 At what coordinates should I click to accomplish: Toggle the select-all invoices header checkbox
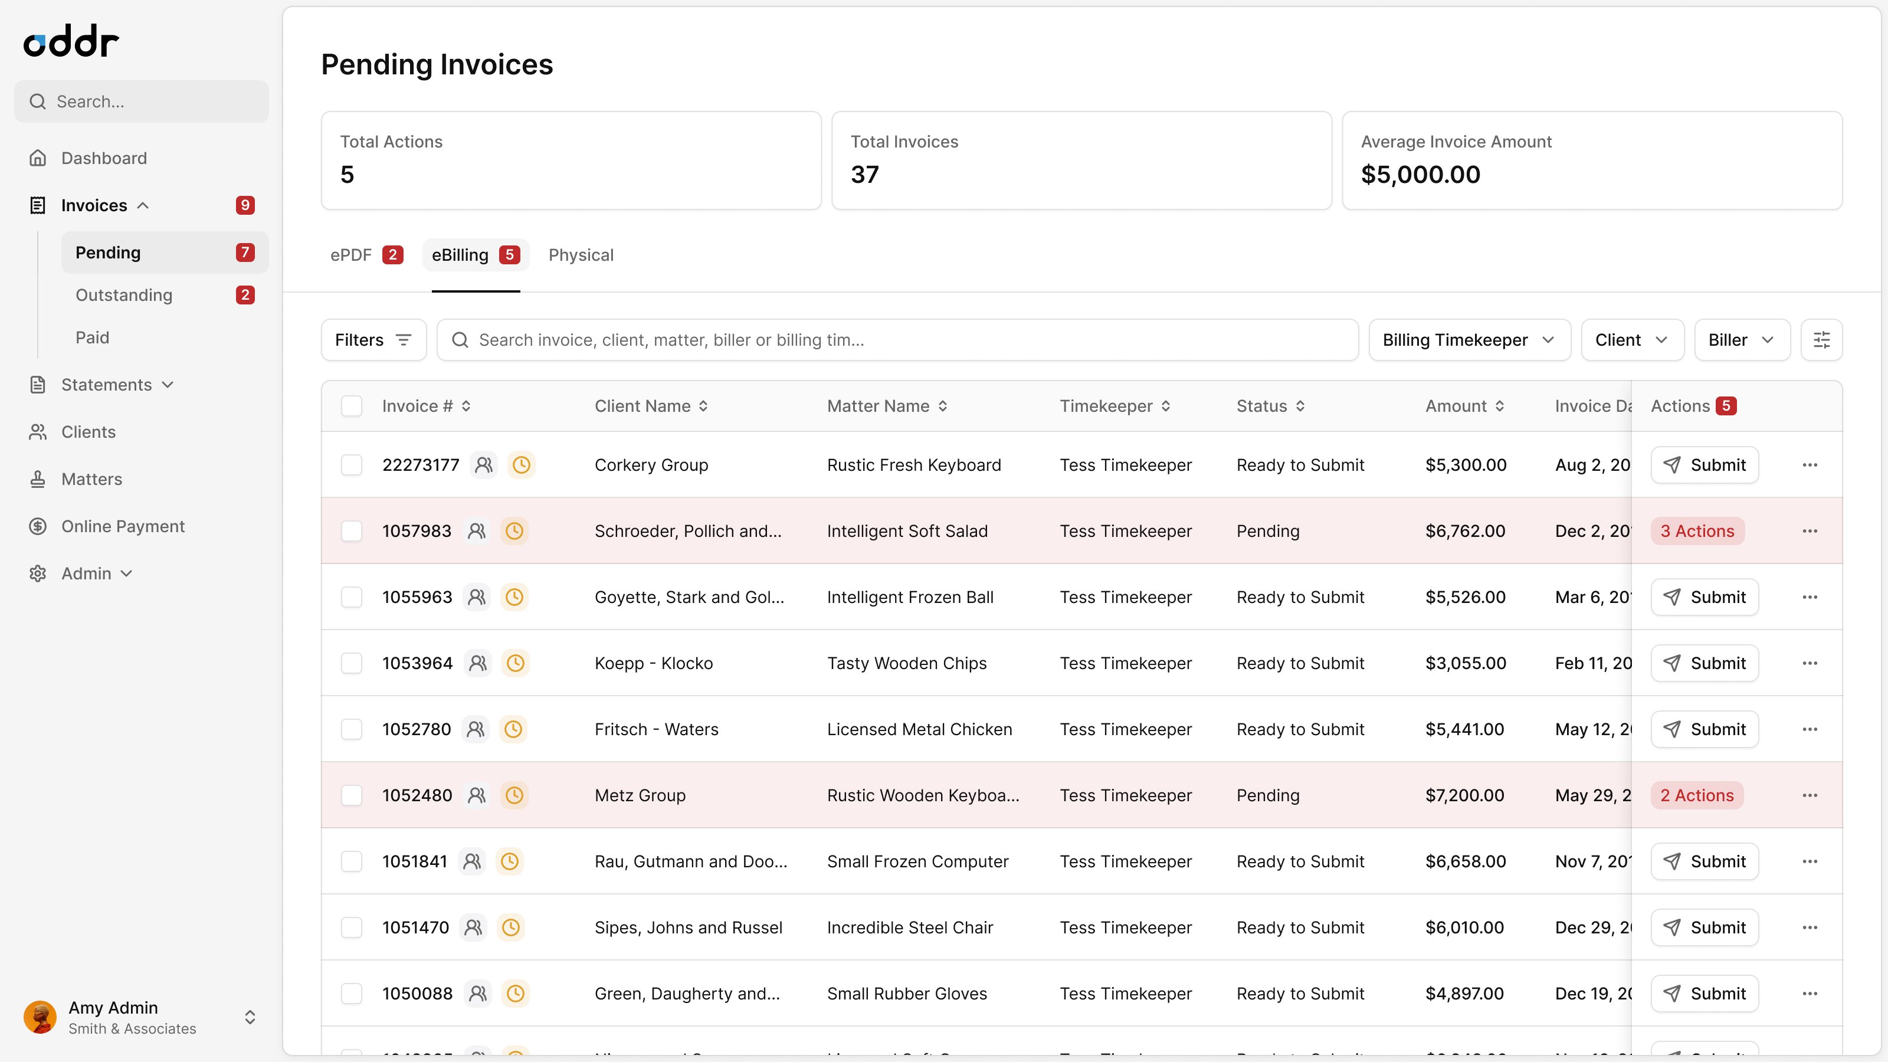coord(352,406)
